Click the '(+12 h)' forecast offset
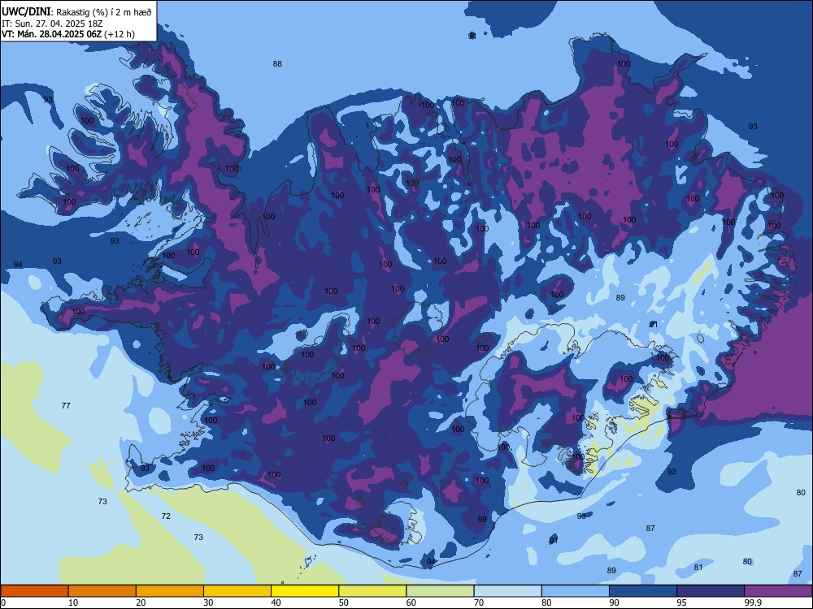Viewport: 813px width, 609px height. (x=120, y=34)
